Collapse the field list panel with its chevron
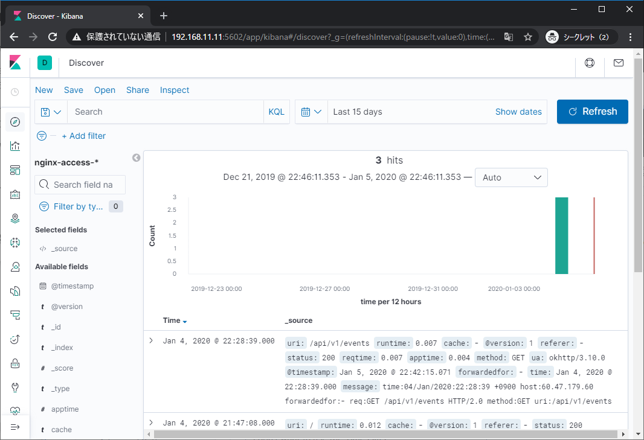Screen dimensions: 644x440 coord(137,158)
